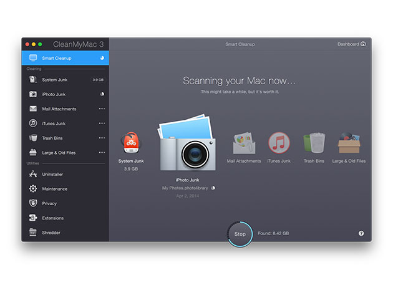Click the red iTunes Junk icon in main area
Screen dimensions: 393x295
click(x=279, y=143)
